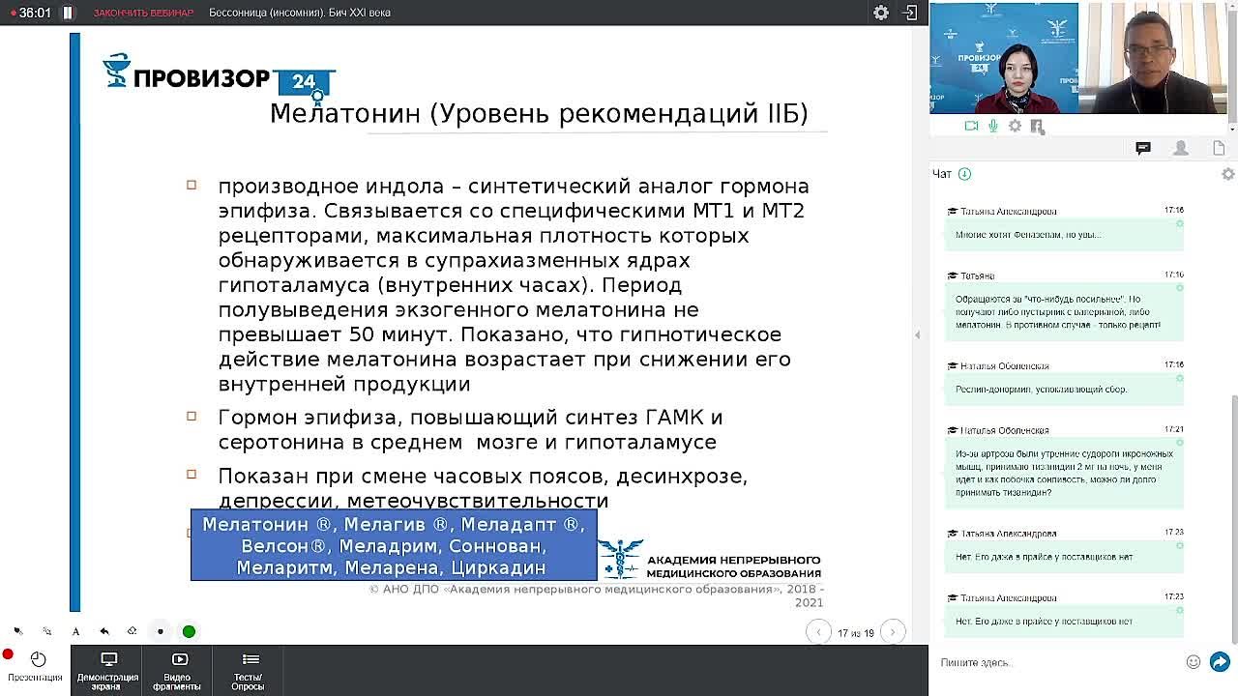Screen dimensions: 1238x696
Task: Click the layout icon beside video settings gear
Action: coord(1037,126)
